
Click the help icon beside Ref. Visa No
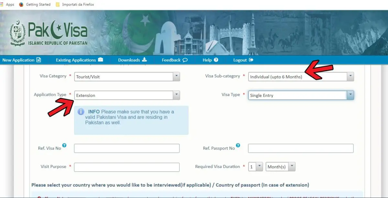click(x=65, y=146)
